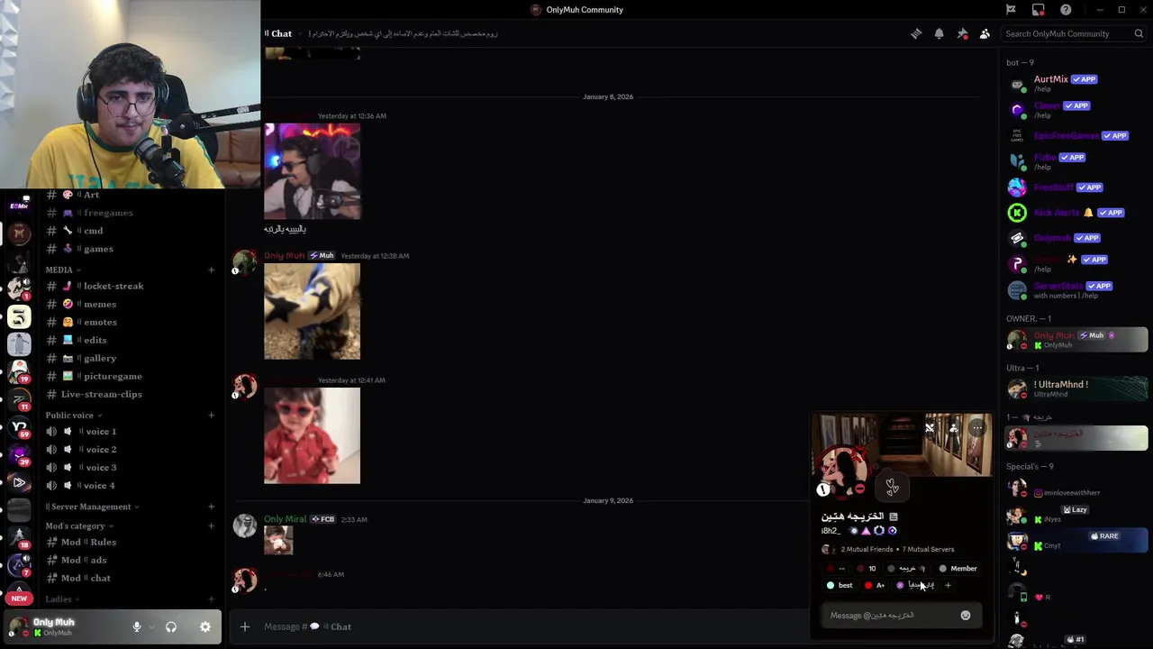Click Only Miral username in chat
Screen dimensions: 1153x649
pos(285,519)
